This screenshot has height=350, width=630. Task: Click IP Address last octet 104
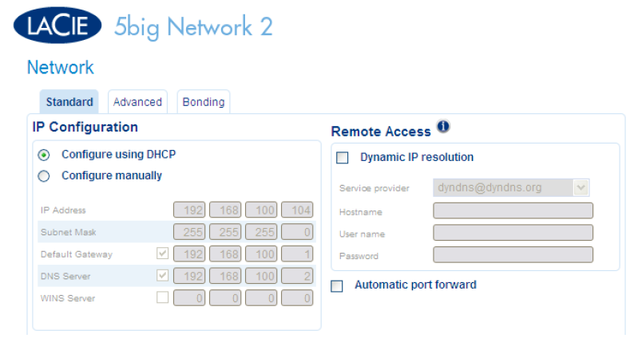297,210
